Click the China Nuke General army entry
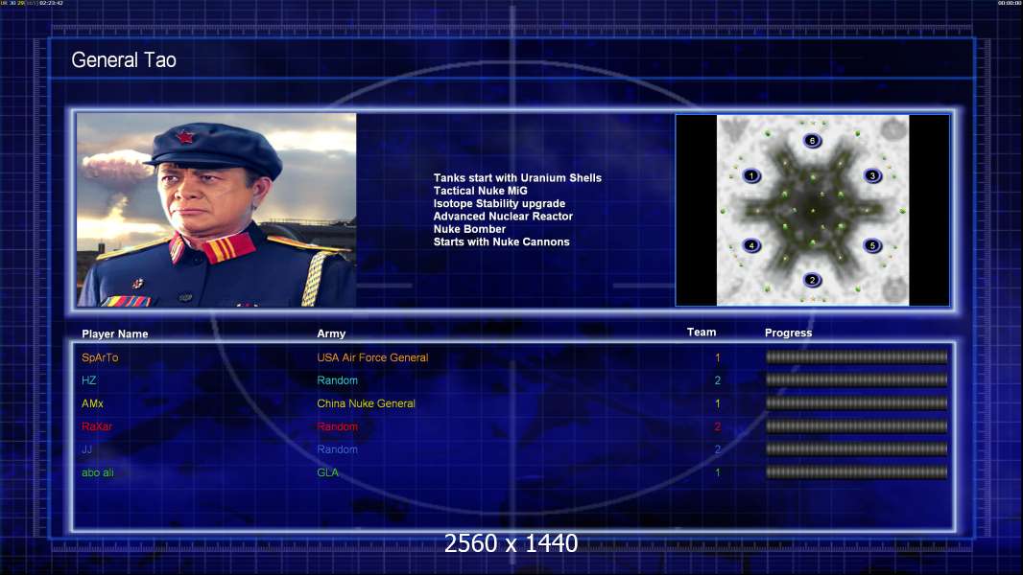 (x=366, y=403)
